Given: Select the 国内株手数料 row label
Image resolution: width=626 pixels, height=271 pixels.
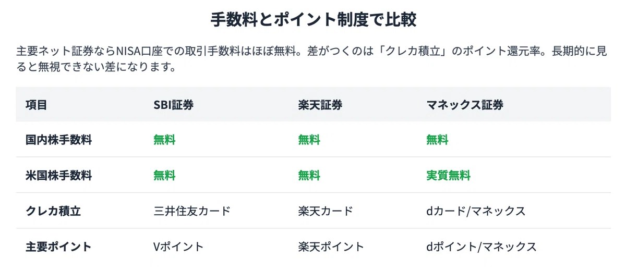Looking at the screenshot, I should pyautogui.click(x=58, y=140).
